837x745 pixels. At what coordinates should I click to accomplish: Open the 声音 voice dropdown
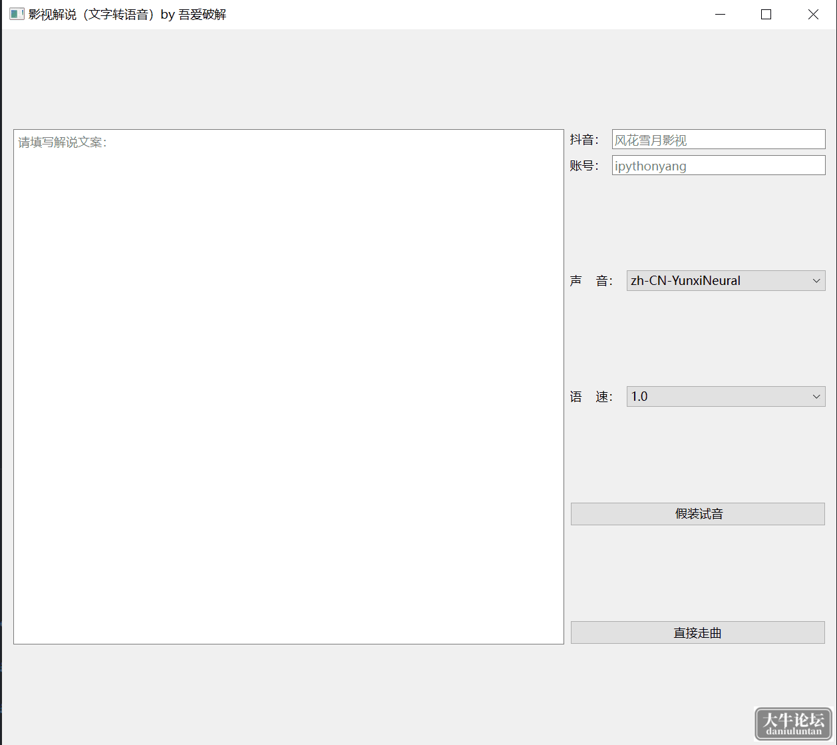click(726, 281)
